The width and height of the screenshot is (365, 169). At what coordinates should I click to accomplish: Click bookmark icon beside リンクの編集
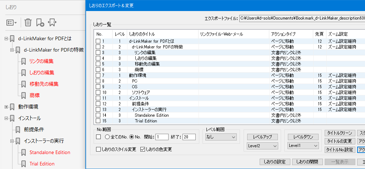click(24, 62)
